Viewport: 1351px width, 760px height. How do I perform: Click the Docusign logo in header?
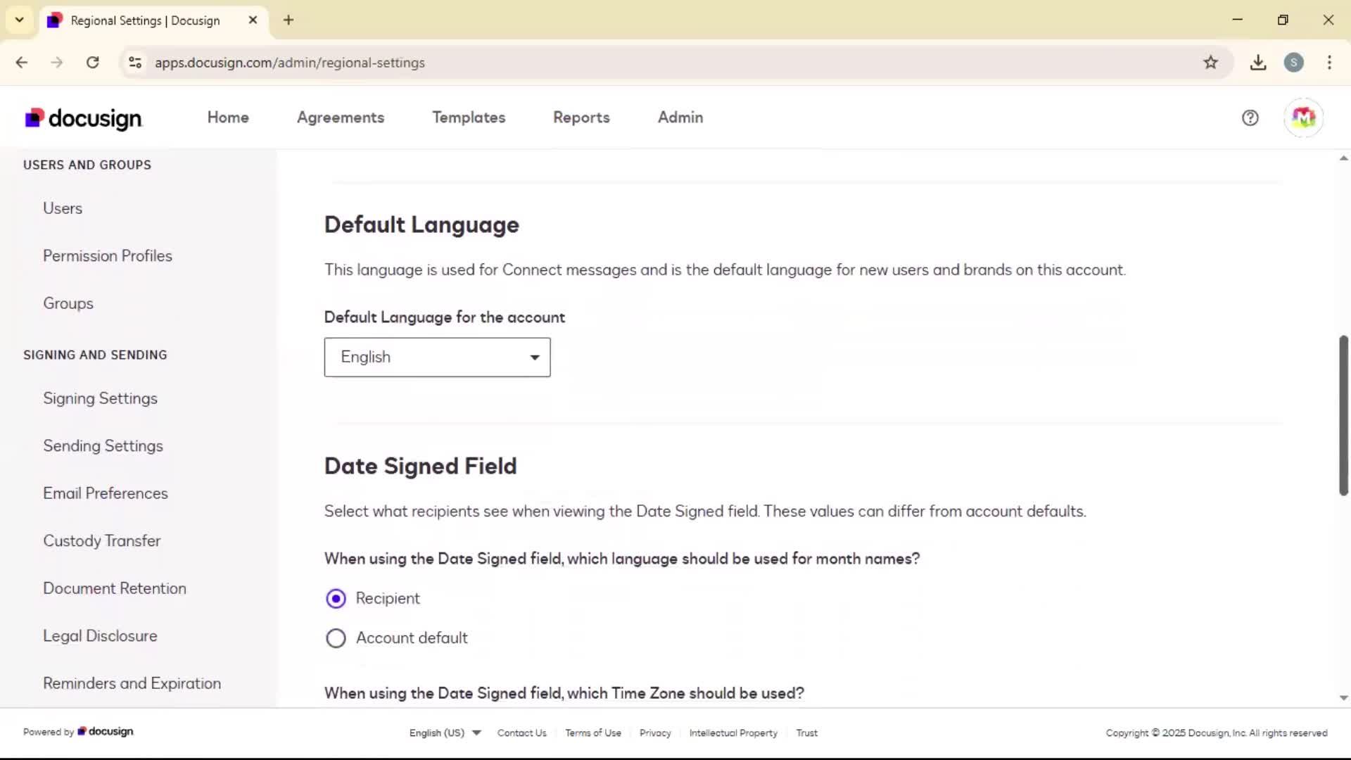(x=84, y=118)
